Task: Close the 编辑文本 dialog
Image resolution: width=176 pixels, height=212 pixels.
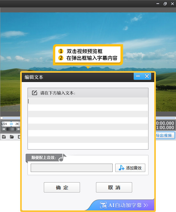Action: (x=147, y=76)
